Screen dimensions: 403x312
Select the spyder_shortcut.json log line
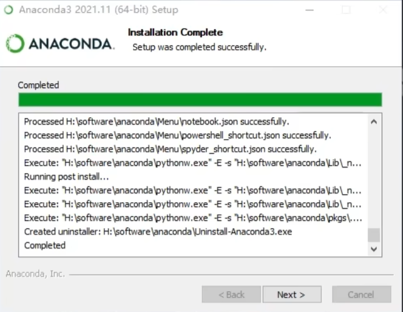[x=170, y=149]
